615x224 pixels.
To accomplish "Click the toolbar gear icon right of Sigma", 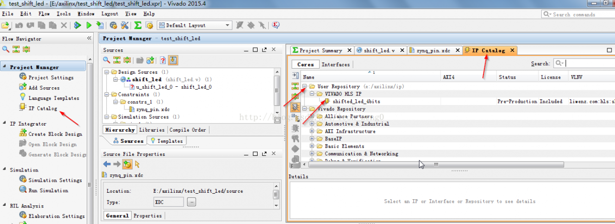I will click(x=149, y=25).
